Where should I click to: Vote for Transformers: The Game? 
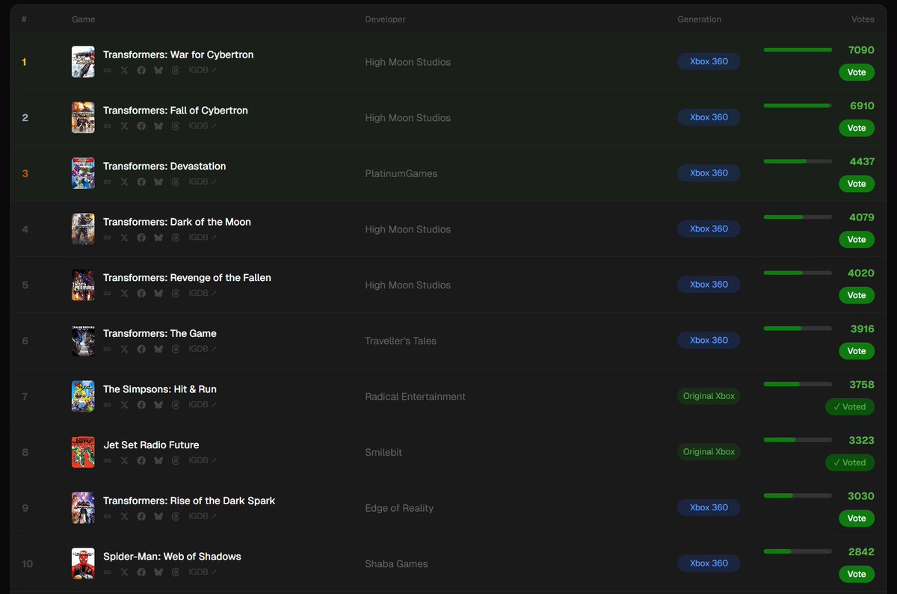point(857,351)
